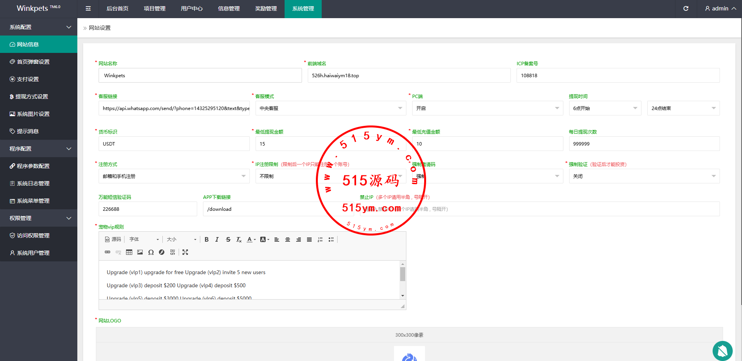The width and height of the screenshot is (742, 361).
Task: Click the insert link icon
Action: (x=107, y=252)
